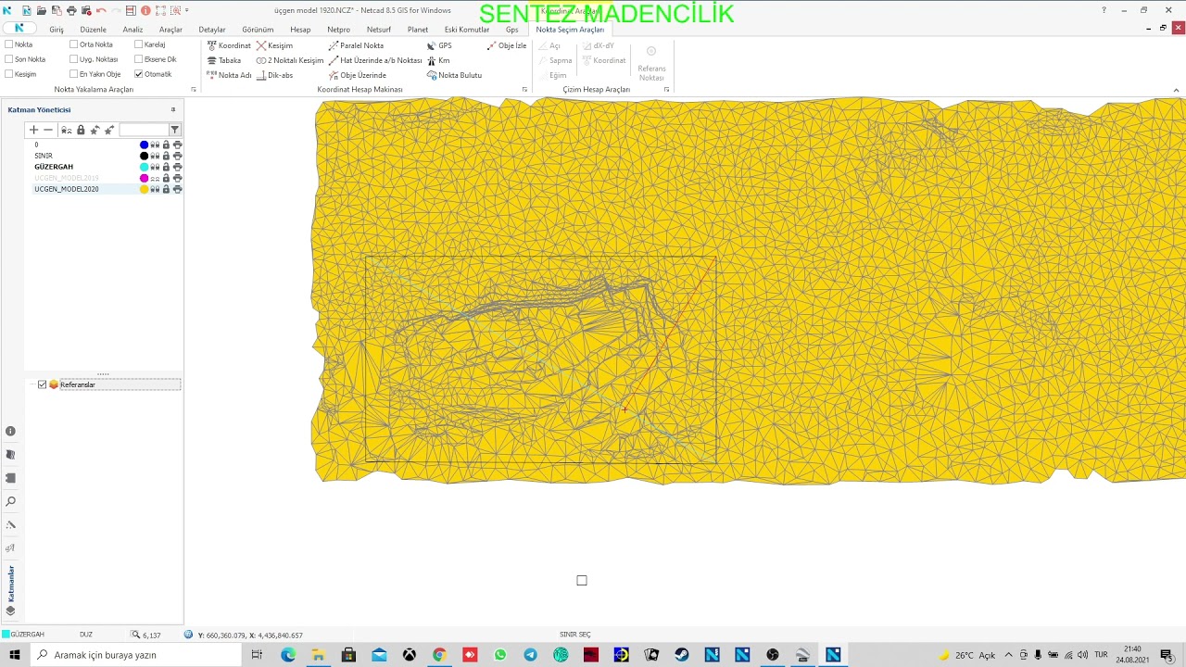Expand Nokta Yakalama Araçları group launcher
The image size is (1186, 667).
click(x=194, y=90)
